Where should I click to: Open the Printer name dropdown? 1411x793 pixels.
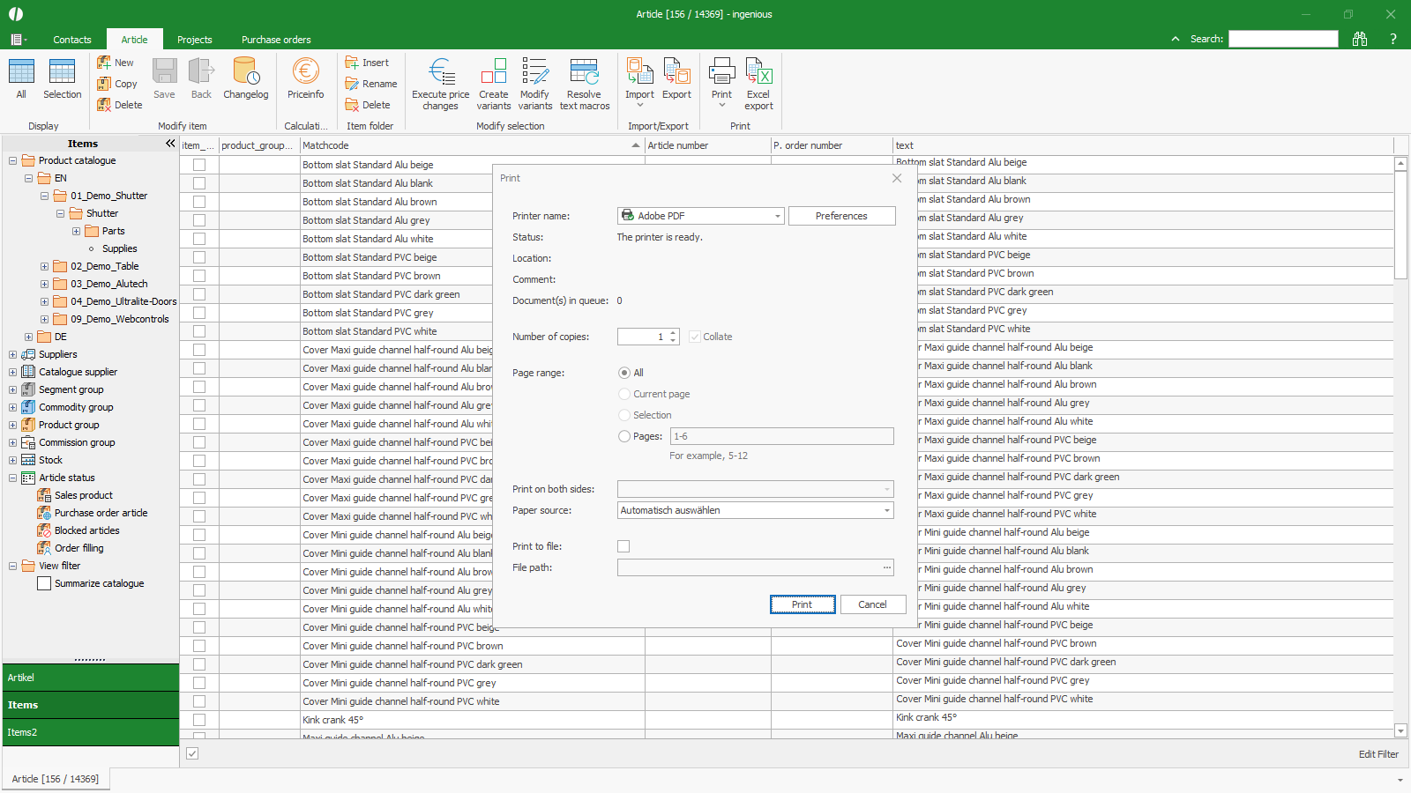pos(777,216)
